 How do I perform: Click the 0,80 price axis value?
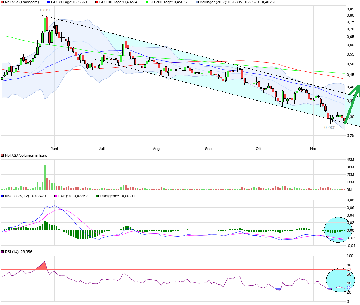(351, 15)
